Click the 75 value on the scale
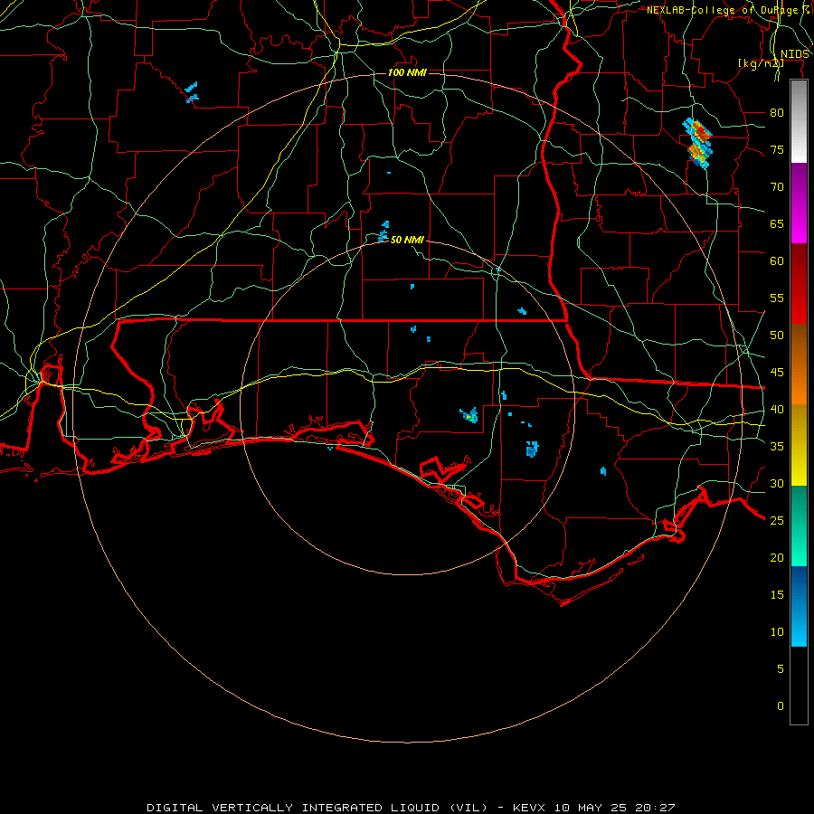The height and width of the screenshot is (814, 814). pyautogui.click(x=777, y=150)
